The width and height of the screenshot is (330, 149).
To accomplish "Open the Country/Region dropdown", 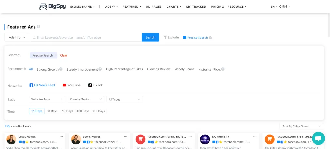I will 86,99.
